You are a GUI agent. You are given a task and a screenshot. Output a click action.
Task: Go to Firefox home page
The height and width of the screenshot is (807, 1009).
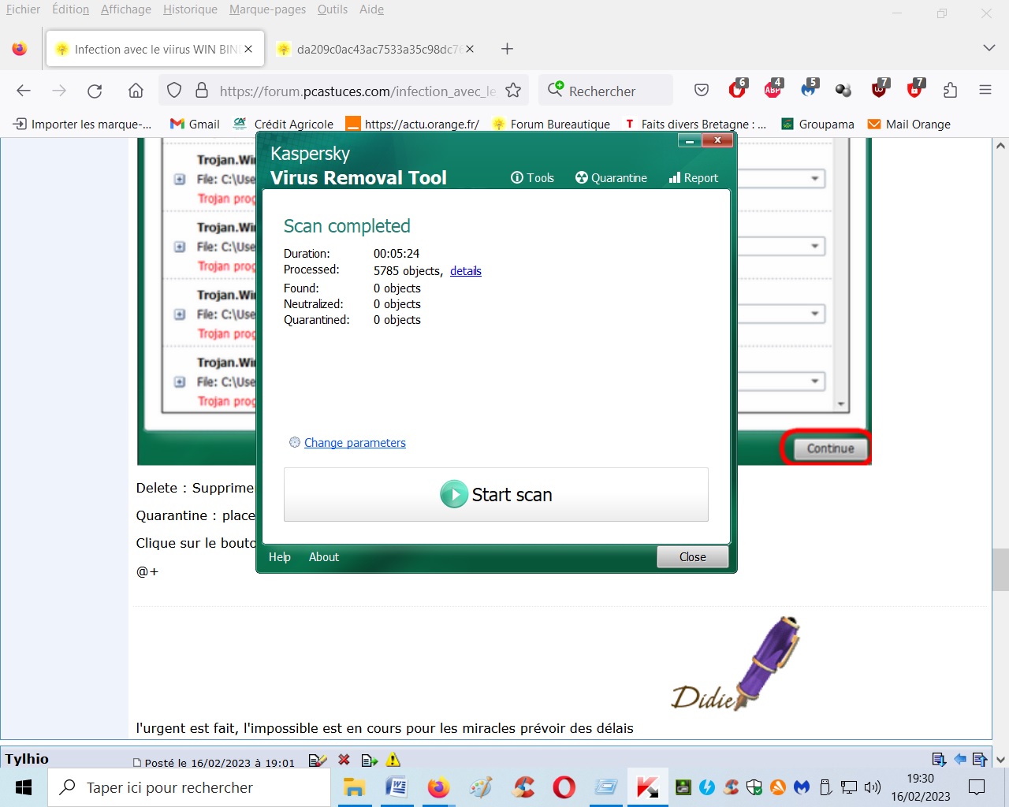click(x=136, y=91)
